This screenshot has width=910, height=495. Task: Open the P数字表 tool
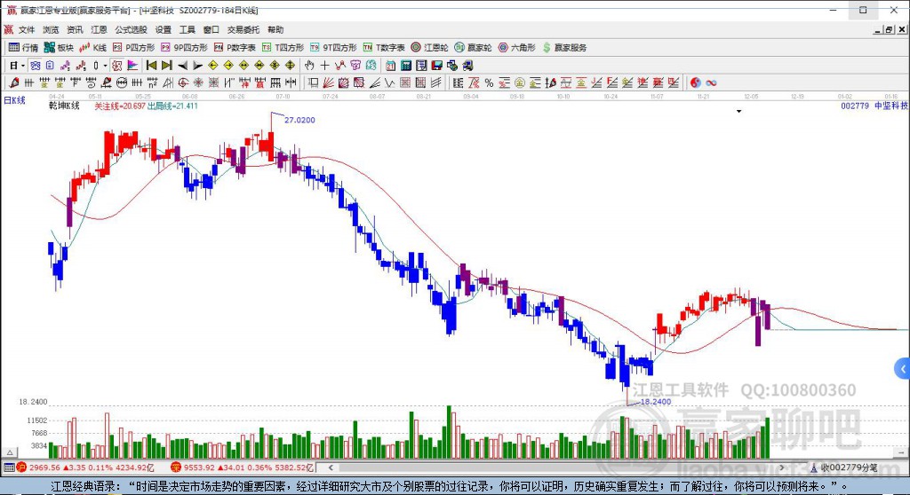[235, 48]
